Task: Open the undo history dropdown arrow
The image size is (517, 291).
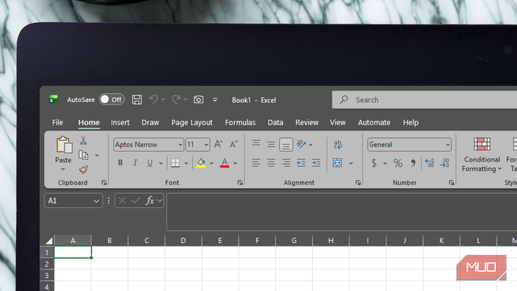Action: tap(163, 100)
